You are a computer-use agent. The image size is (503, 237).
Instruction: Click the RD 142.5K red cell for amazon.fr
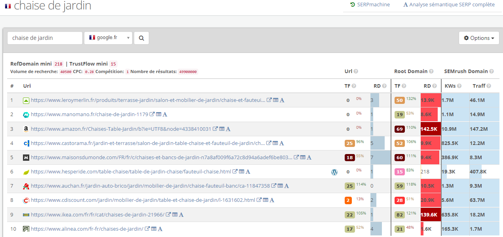(431, 129)
